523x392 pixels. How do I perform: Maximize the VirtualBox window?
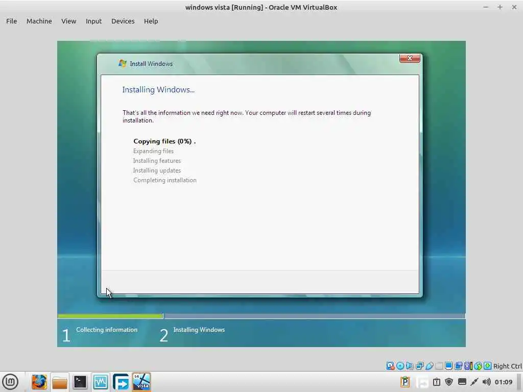point(500,7)
